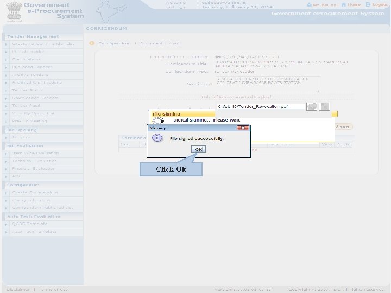Open Published Tenders in the sidebar
Viewport: 391px width, 293px height.
tap(32, 67)
